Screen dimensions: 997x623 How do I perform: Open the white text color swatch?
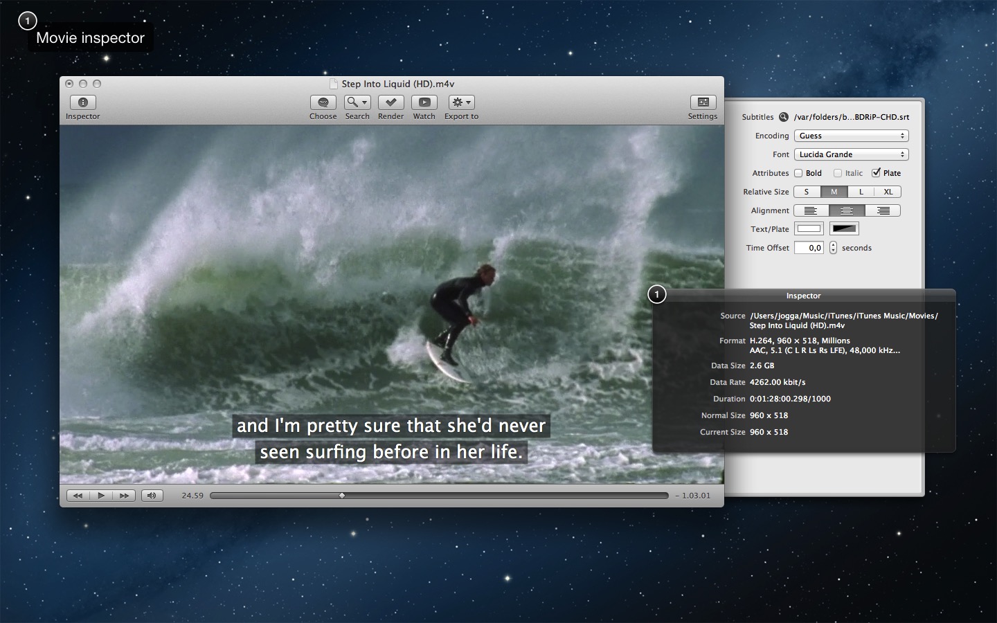[x=809, y=229]
